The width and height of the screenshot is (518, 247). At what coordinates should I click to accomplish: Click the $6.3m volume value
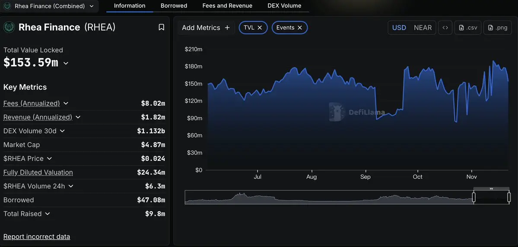coord(155,186)
